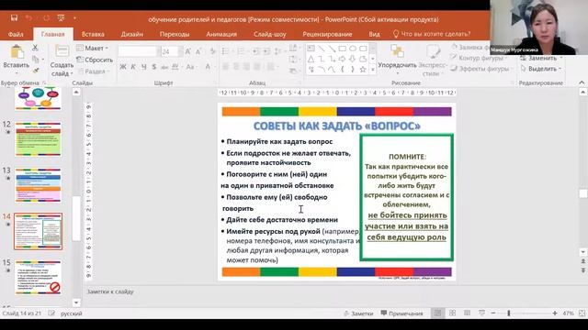Pick the Rectangle shape from shapes gallery
The width and height of the screenshot is (588, 330).
point(342,49)
